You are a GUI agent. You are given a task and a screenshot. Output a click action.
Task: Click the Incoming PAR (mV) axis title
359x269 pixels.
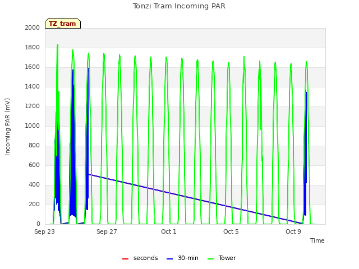click(7, 127)
